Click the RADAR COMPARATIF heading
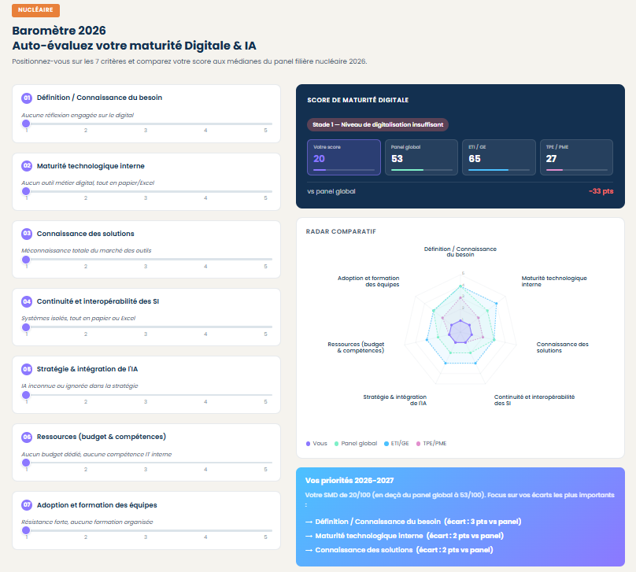This screenshot has height=572, width=636. 341,231
